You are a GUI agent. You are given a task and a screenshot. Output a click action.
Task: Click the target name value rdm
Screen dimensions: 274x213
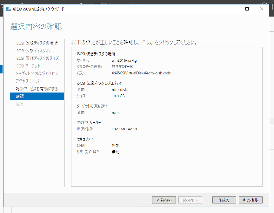pyautogui.click(x=115, y=113)
